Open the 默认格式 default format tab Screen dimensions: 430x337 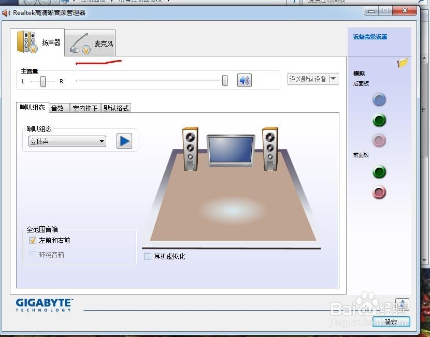click(x=116, y=108)
